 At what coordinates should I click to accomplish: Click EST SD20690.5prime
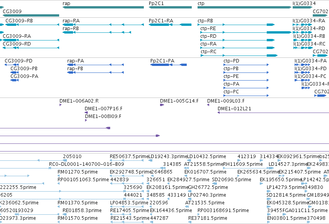pyautogui.click(x=232, y=180)
